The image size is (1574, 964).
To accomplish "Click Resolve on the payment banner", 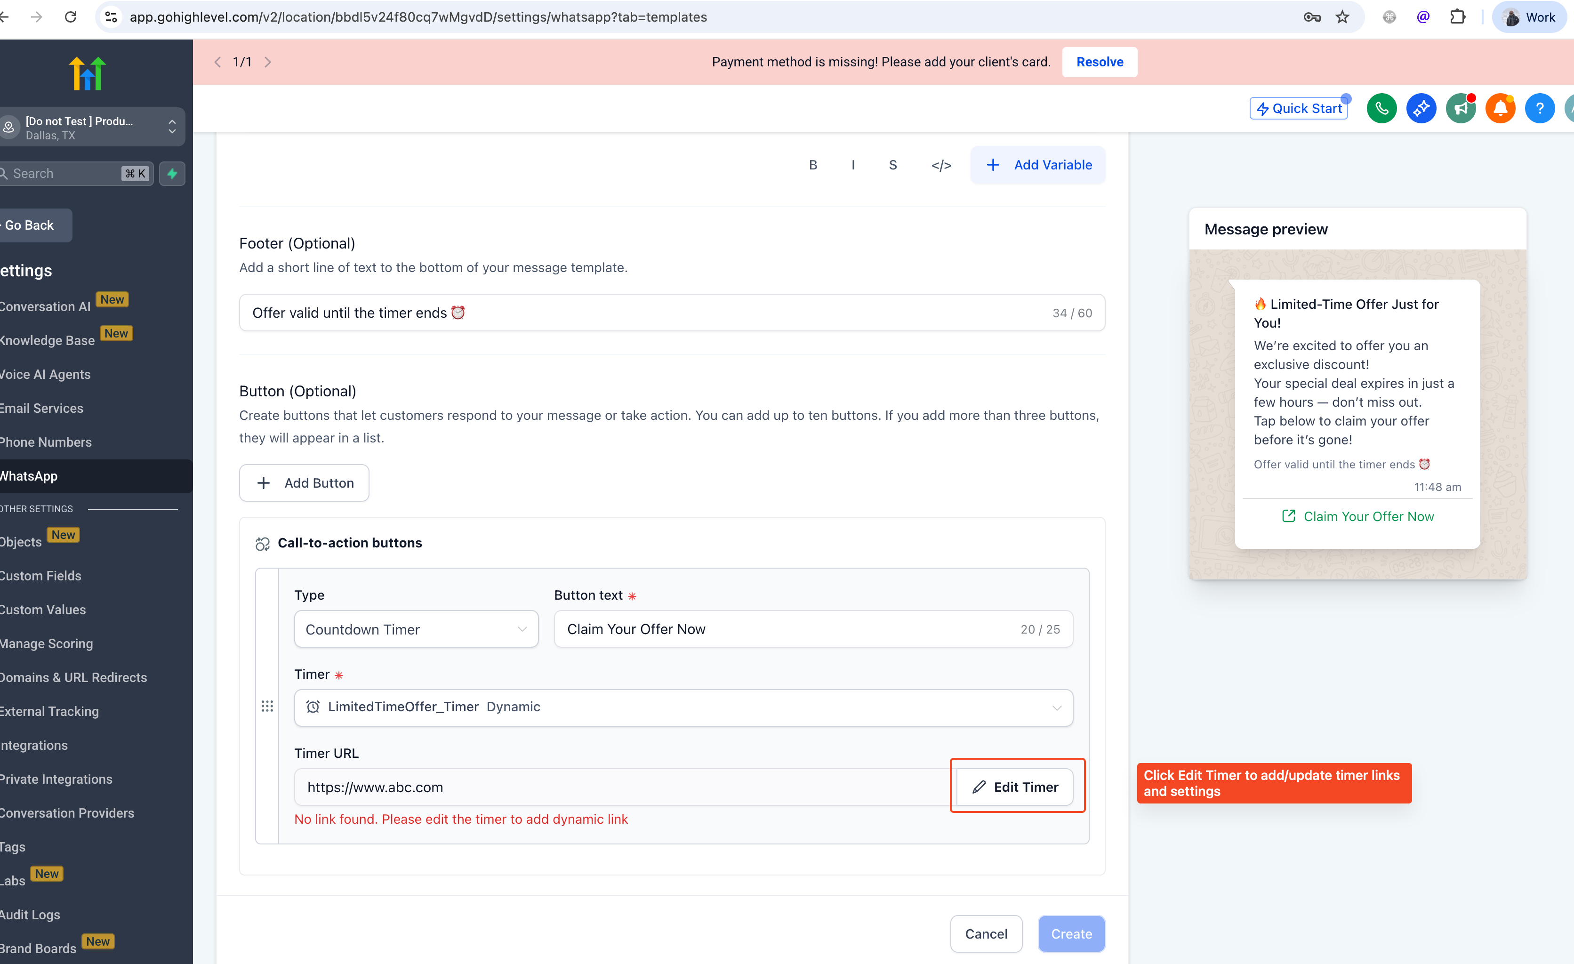I will 1100,62.
